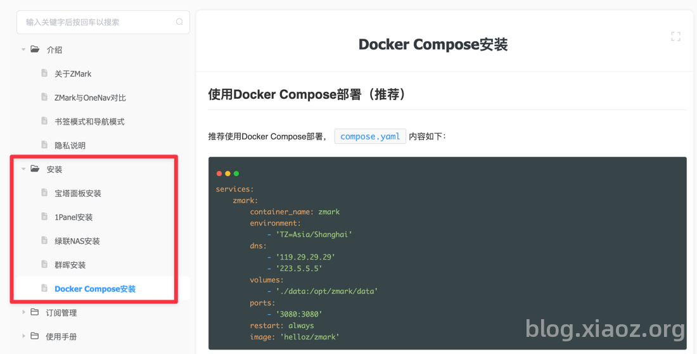Viewport: 697px width, 354px height.
Task: Click the green dot on the code block
Action: point(236,174)
